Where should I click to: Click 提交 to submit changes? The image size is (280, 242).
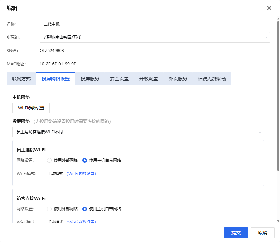click(x=236, y=233)
